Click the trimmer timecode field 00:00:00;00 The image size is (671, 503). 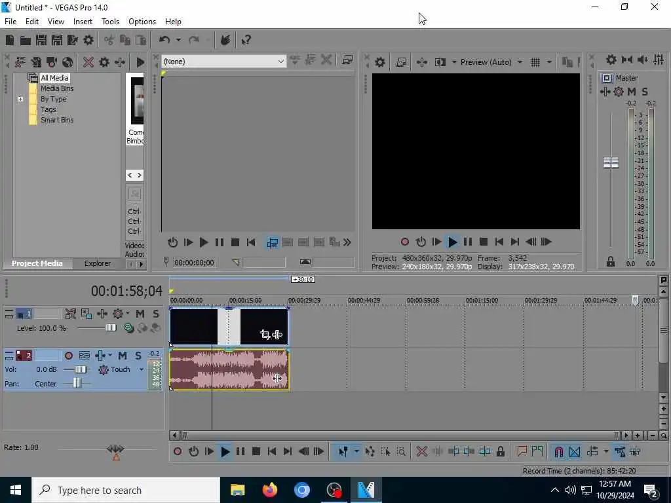194,263
